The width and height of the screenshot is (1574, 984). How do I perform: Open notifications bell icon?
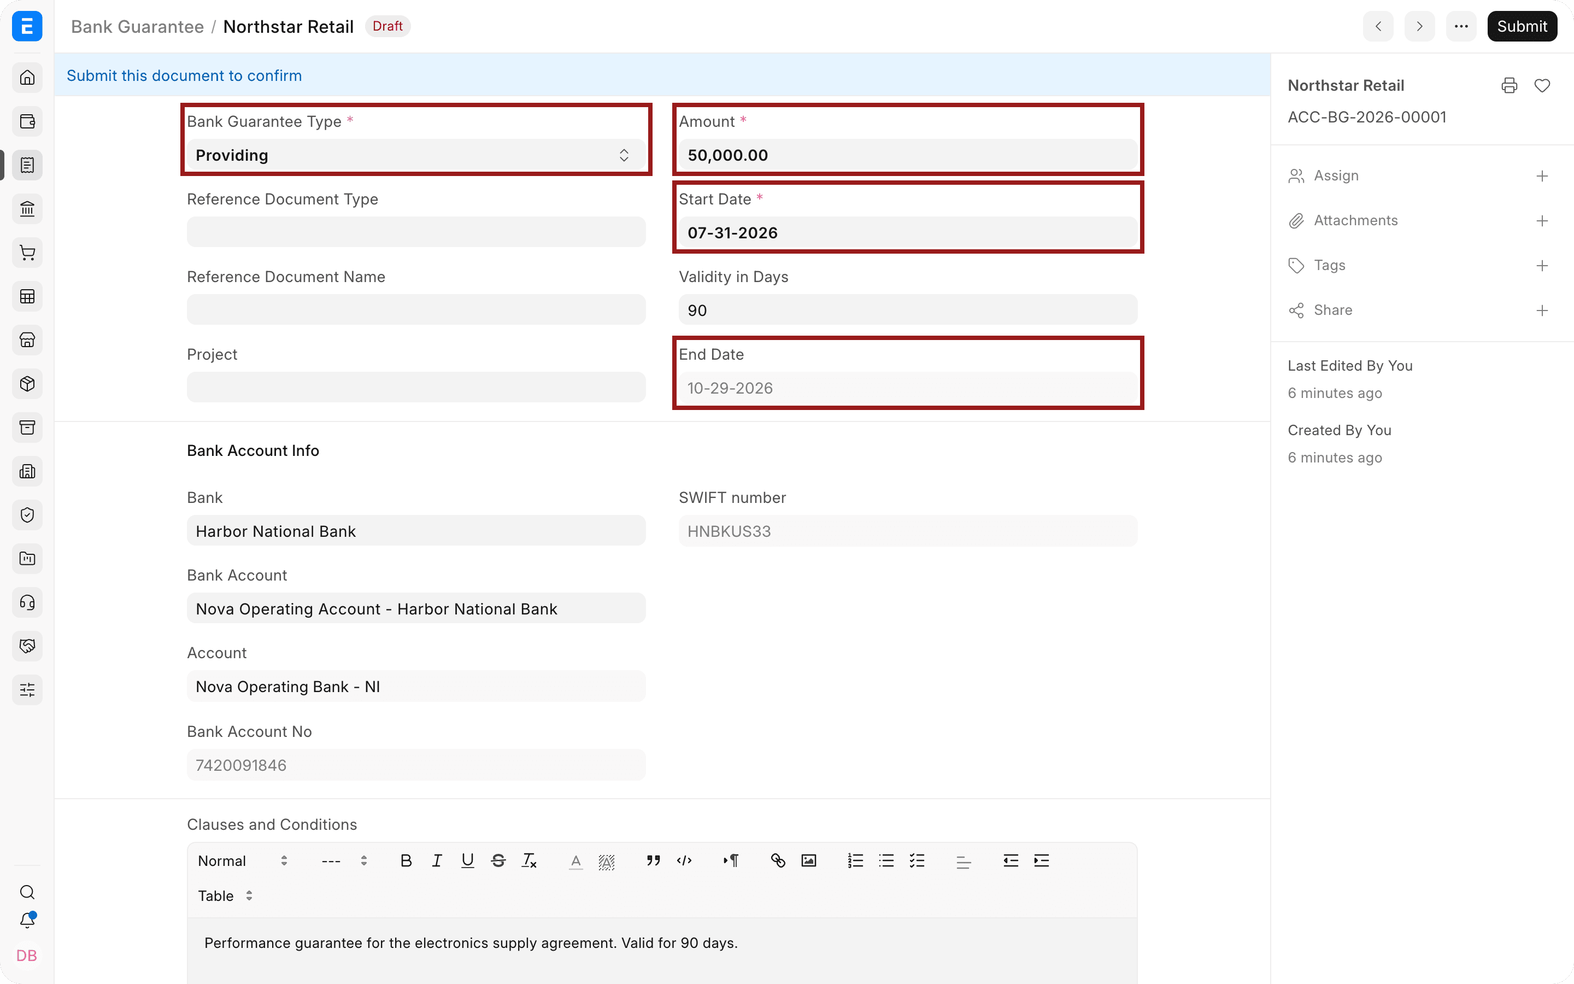tap(27, 920)
